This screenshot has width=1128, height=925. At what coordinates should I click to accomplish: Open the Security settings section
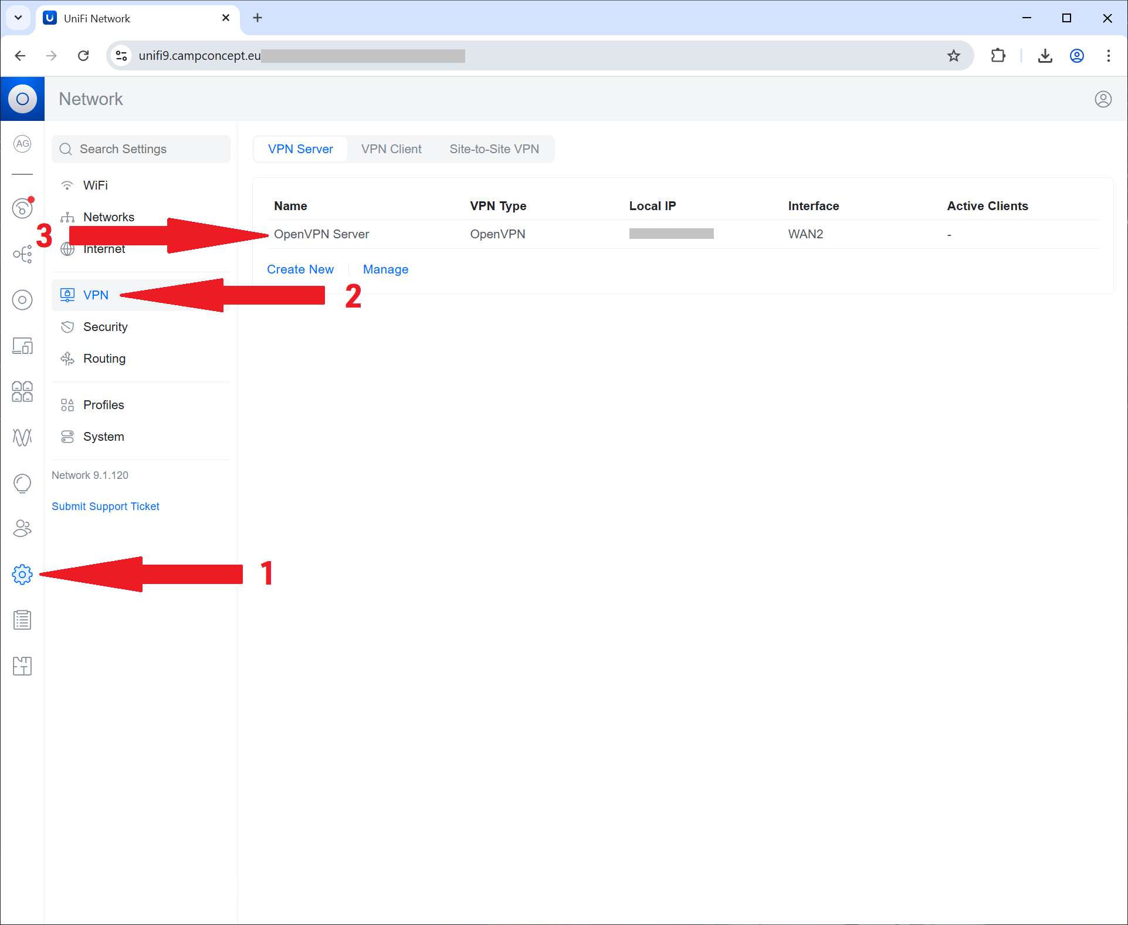(105, 327)
